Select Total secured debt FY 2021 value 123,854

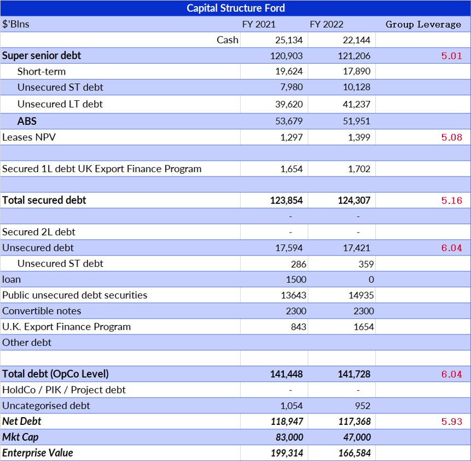pos(286,201)
